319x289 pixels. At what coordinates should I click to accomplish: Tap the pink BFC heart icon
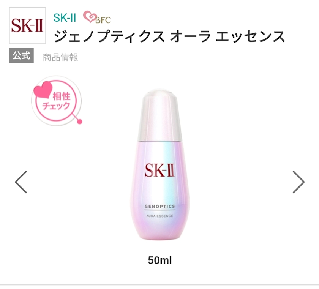coord(89,17)
